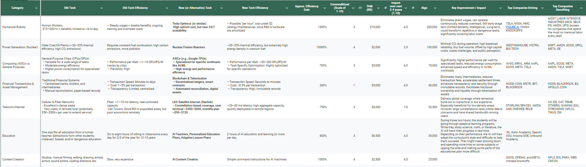The width and height of the screenshot is (586, 167).
Task: Open the Old Tech column filter dropdown
Action: [102, 8]
